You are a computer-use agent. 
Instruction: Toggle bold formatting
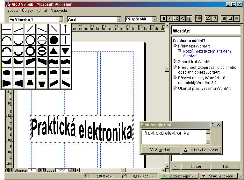point(164,18)
